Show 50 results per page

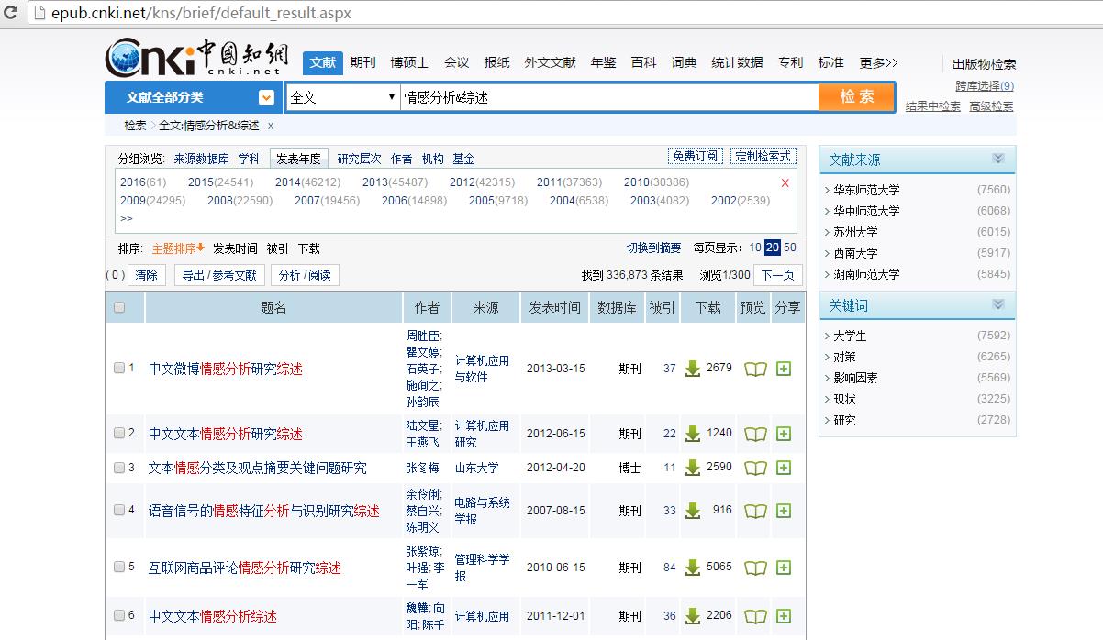789,248
